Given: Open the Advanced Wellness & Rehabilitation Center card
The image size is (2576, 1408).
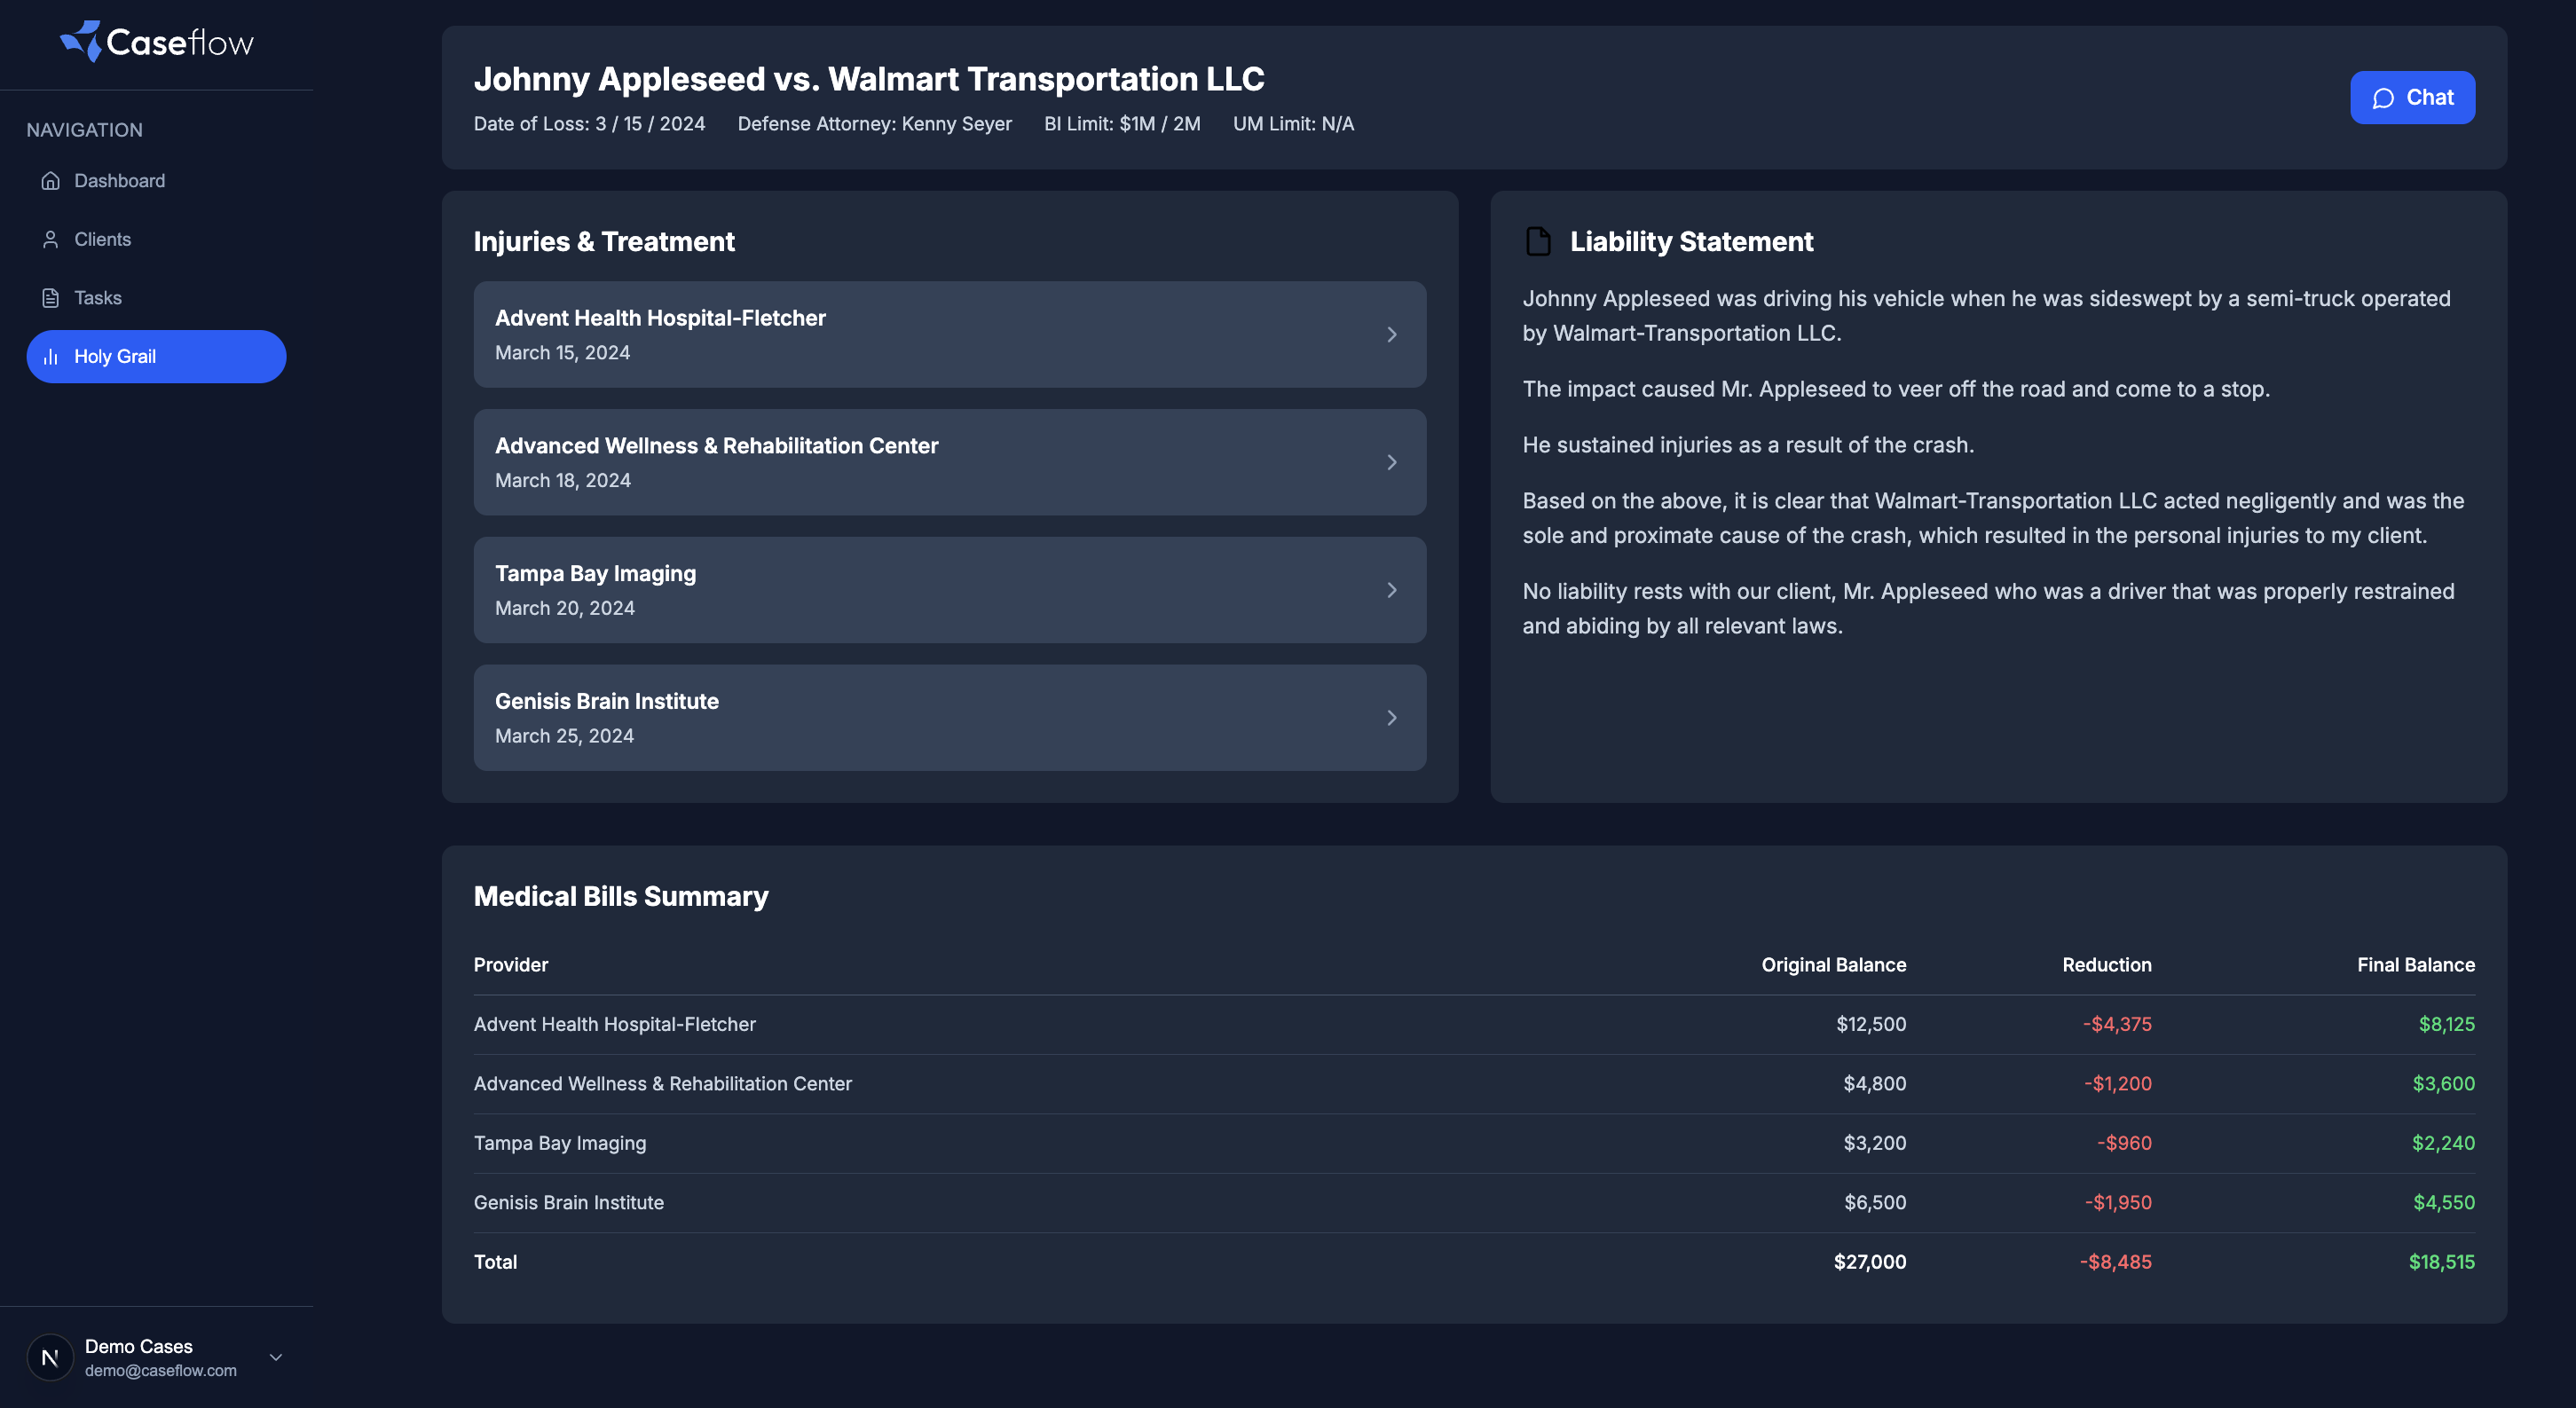Looking at the screenshot, I should click(x=949, y=462).
